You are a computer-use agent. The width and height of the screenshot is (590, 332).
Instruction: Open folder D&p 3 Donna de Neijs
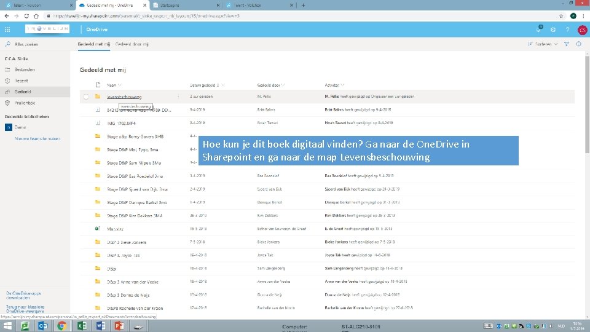[x=128, y=295]
